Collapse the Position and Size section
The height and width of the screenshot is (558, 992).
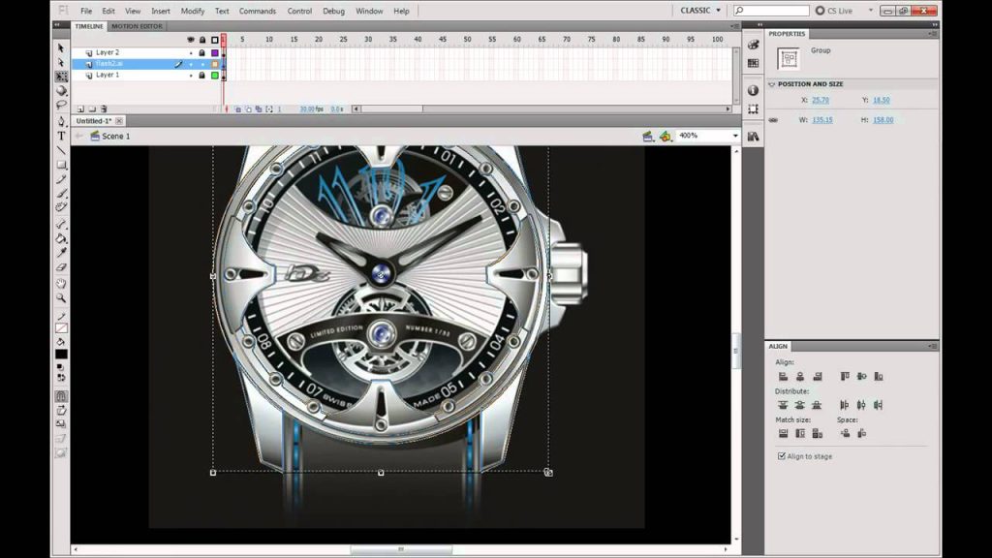coord(772,84)
